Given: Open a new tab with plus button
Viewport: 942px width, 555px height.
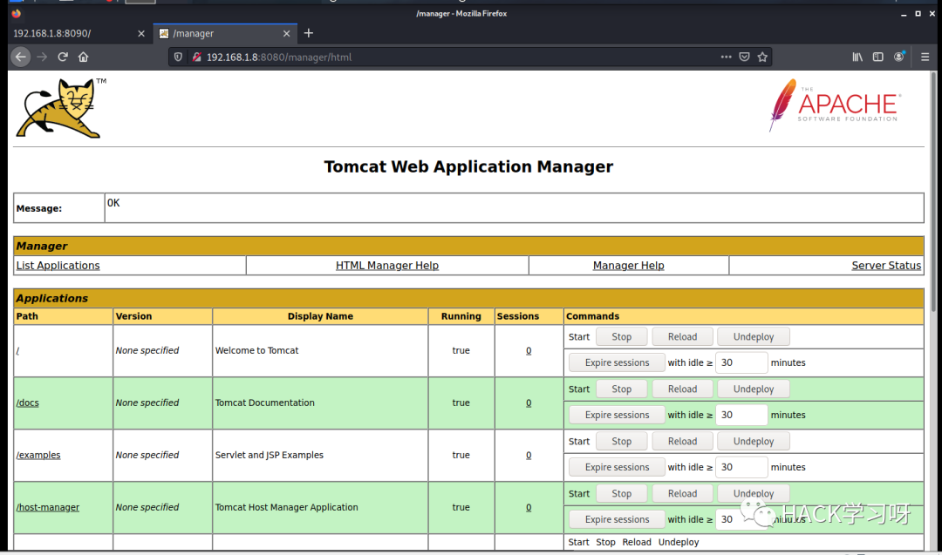Looking at the screenshot, I should click(308, 34).
